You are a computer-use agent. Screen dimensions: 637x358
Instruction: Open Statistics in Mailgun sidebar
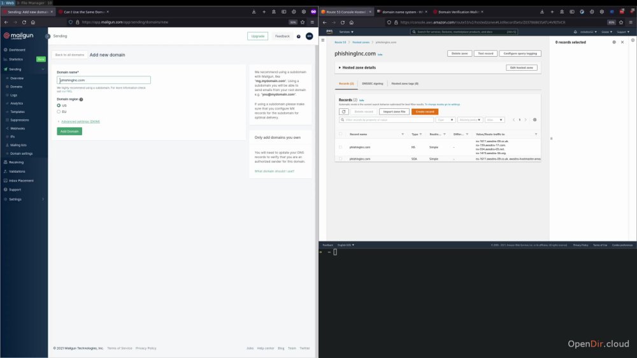click(x=16, y=59)
